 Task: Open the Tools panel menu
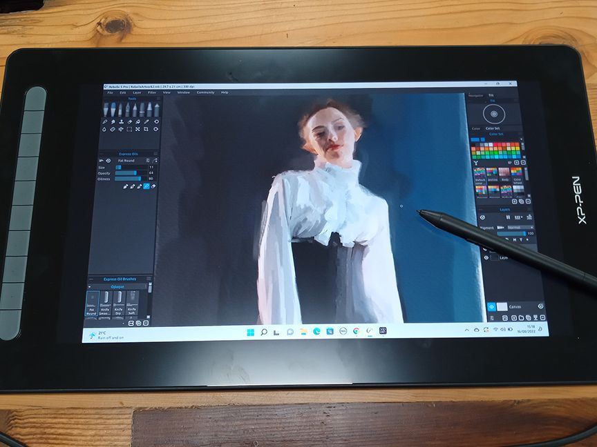(158, 99)
